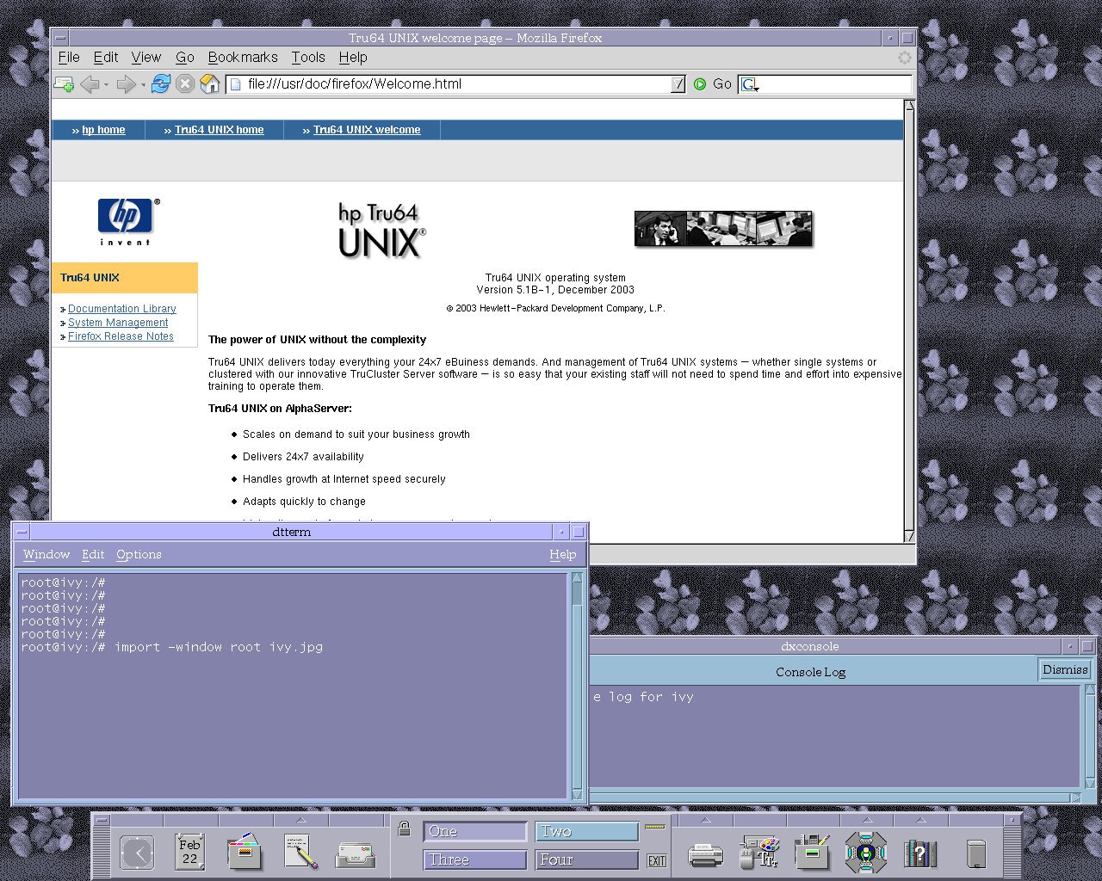Open the Firefox Bookmarks menu
Screen dimensions: 1102x881
click(243, 57)
